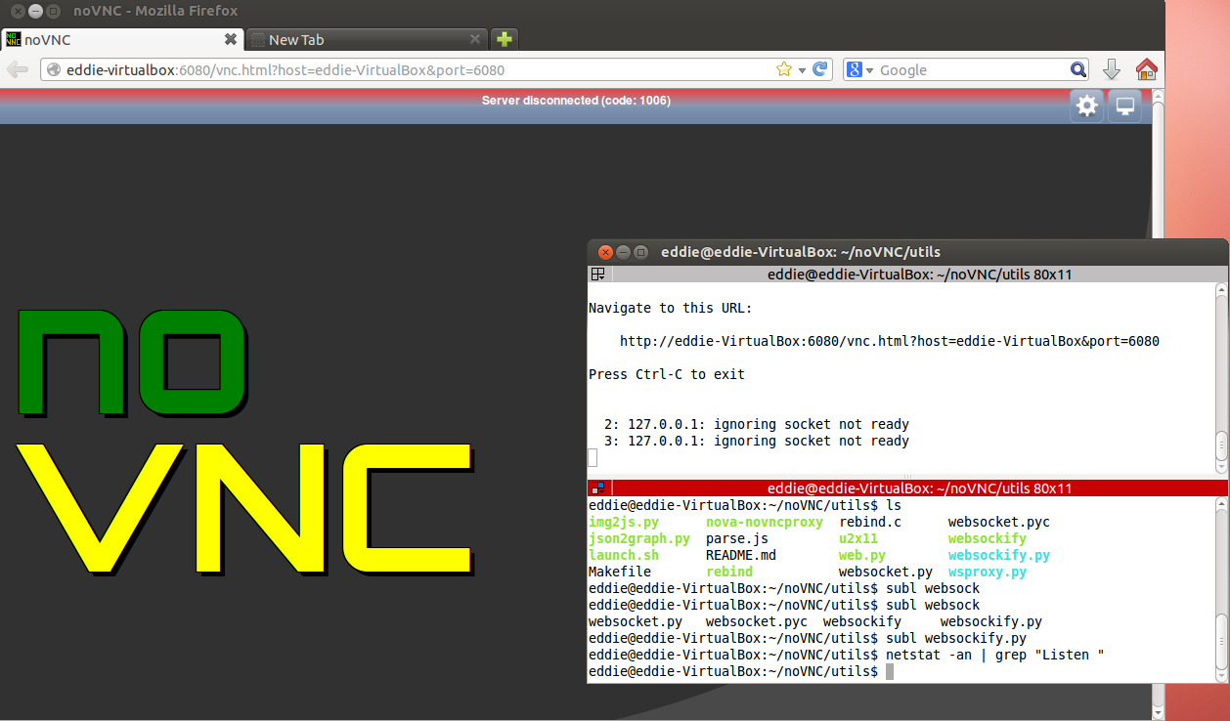
Task: Click the "2: 127.0.0.1" socket line
Action: tap(757, 424)
